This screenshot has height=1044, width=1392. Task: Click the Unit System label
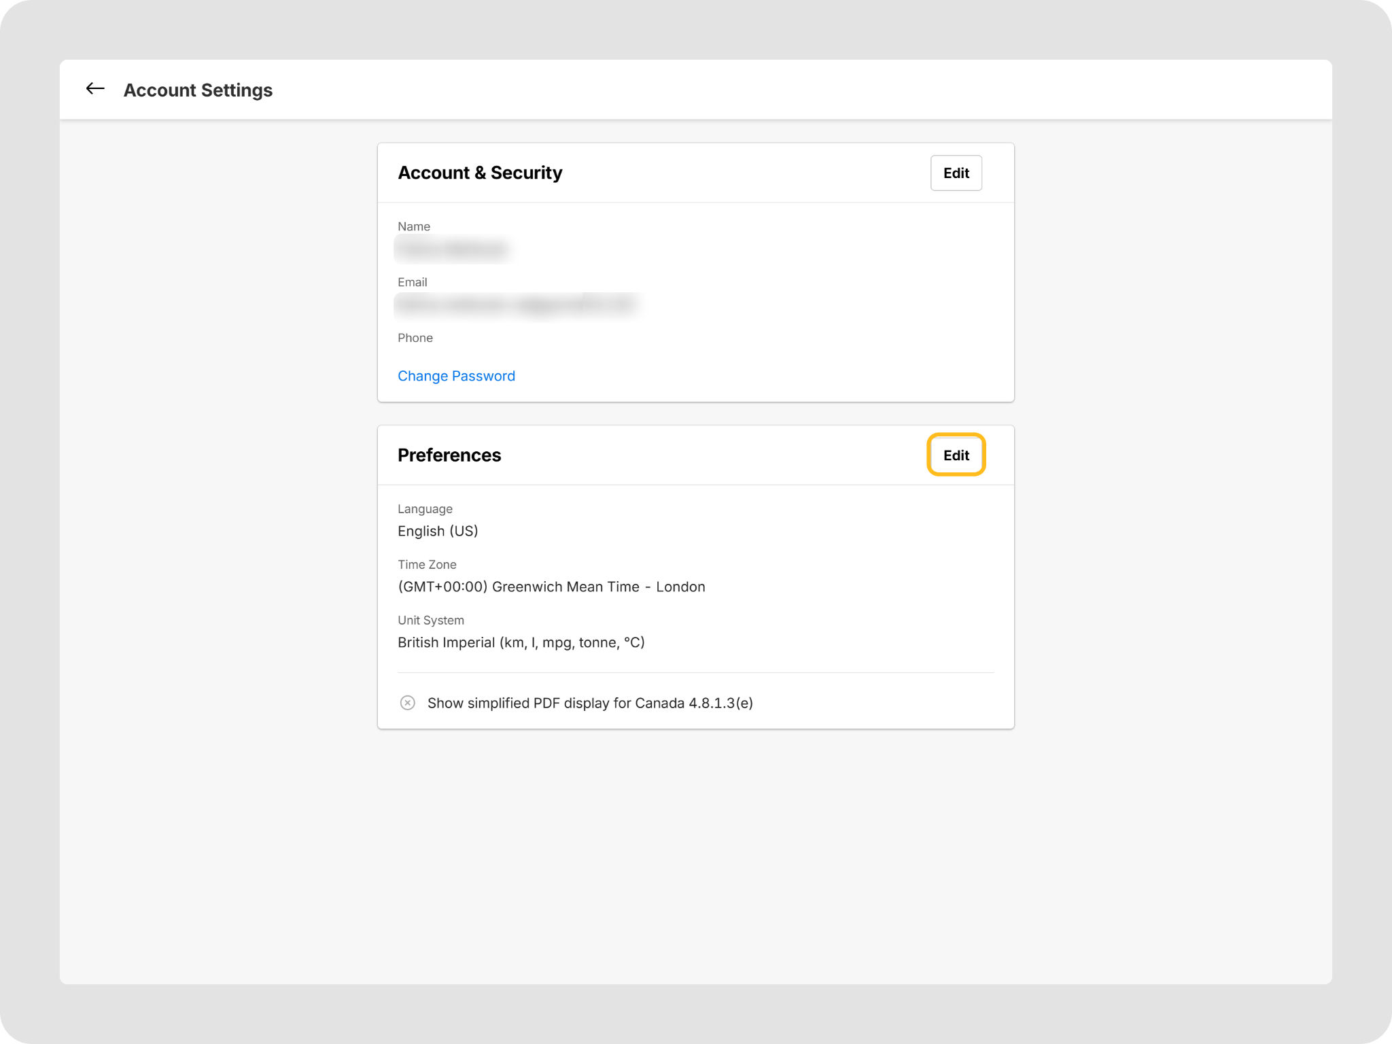430,621
